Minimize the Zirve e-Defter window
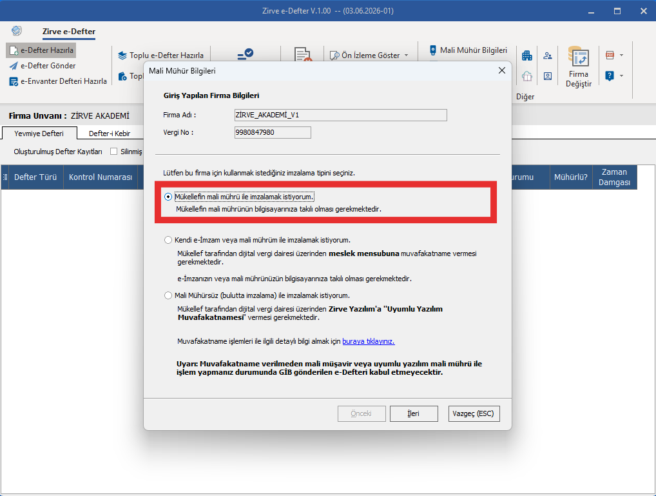656x496 pixels. [591, 11]
